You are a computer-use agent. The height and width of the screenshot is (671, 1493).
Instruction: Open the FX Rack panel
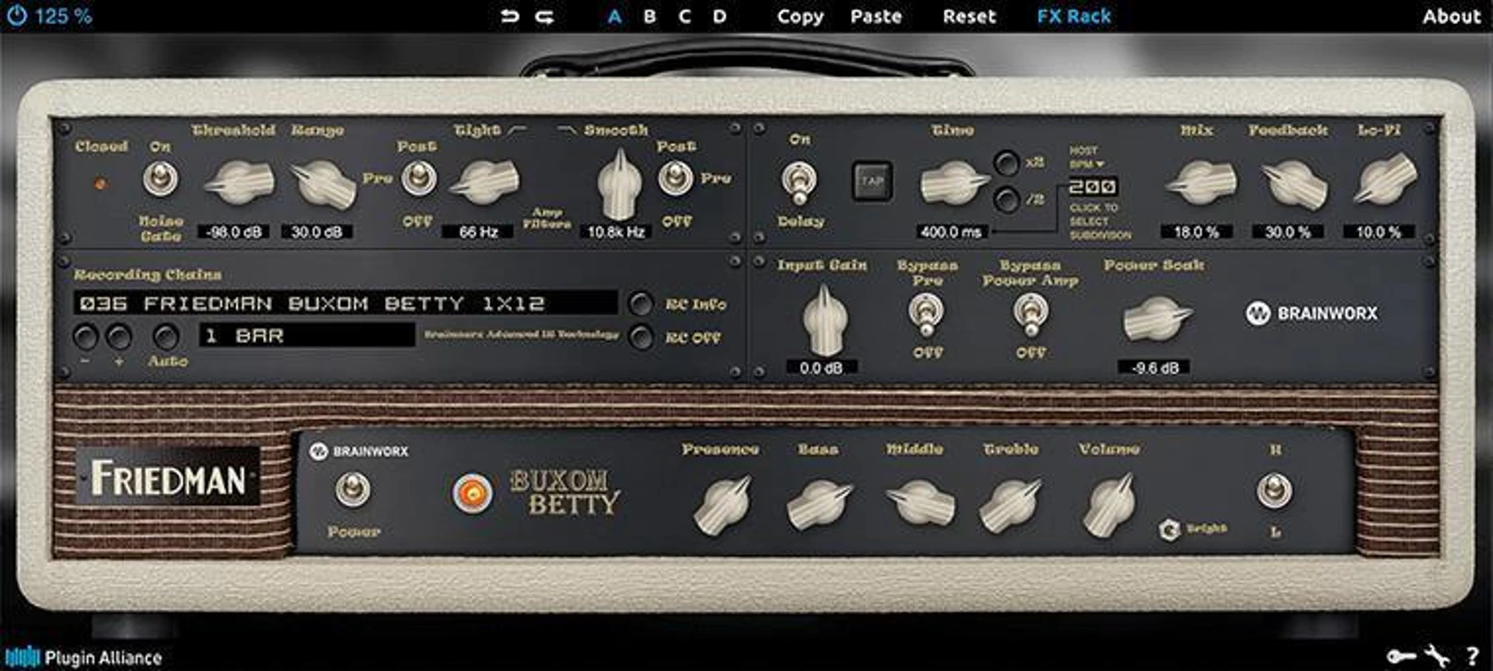click(x=1073, y=17)
